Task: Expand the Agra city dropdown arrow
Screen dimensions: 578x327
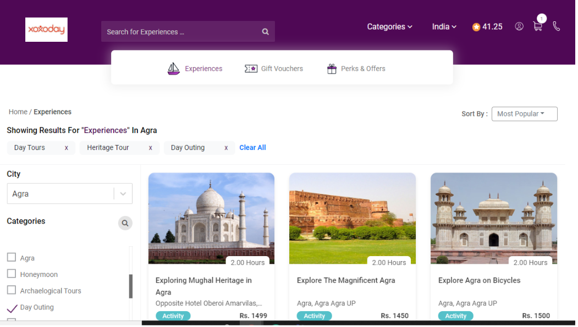Action: click(x=124, y=195)
